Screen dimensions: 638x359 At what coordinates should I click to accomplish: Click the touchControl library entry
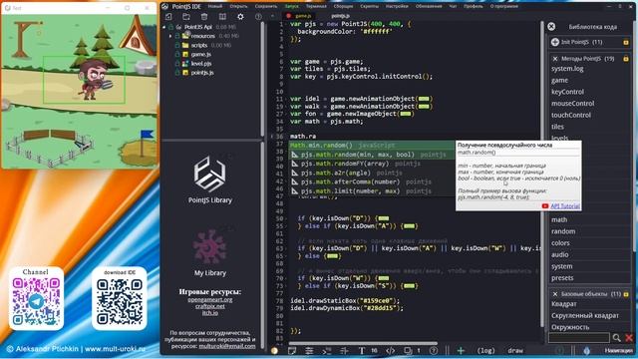[x=571, y=115]
